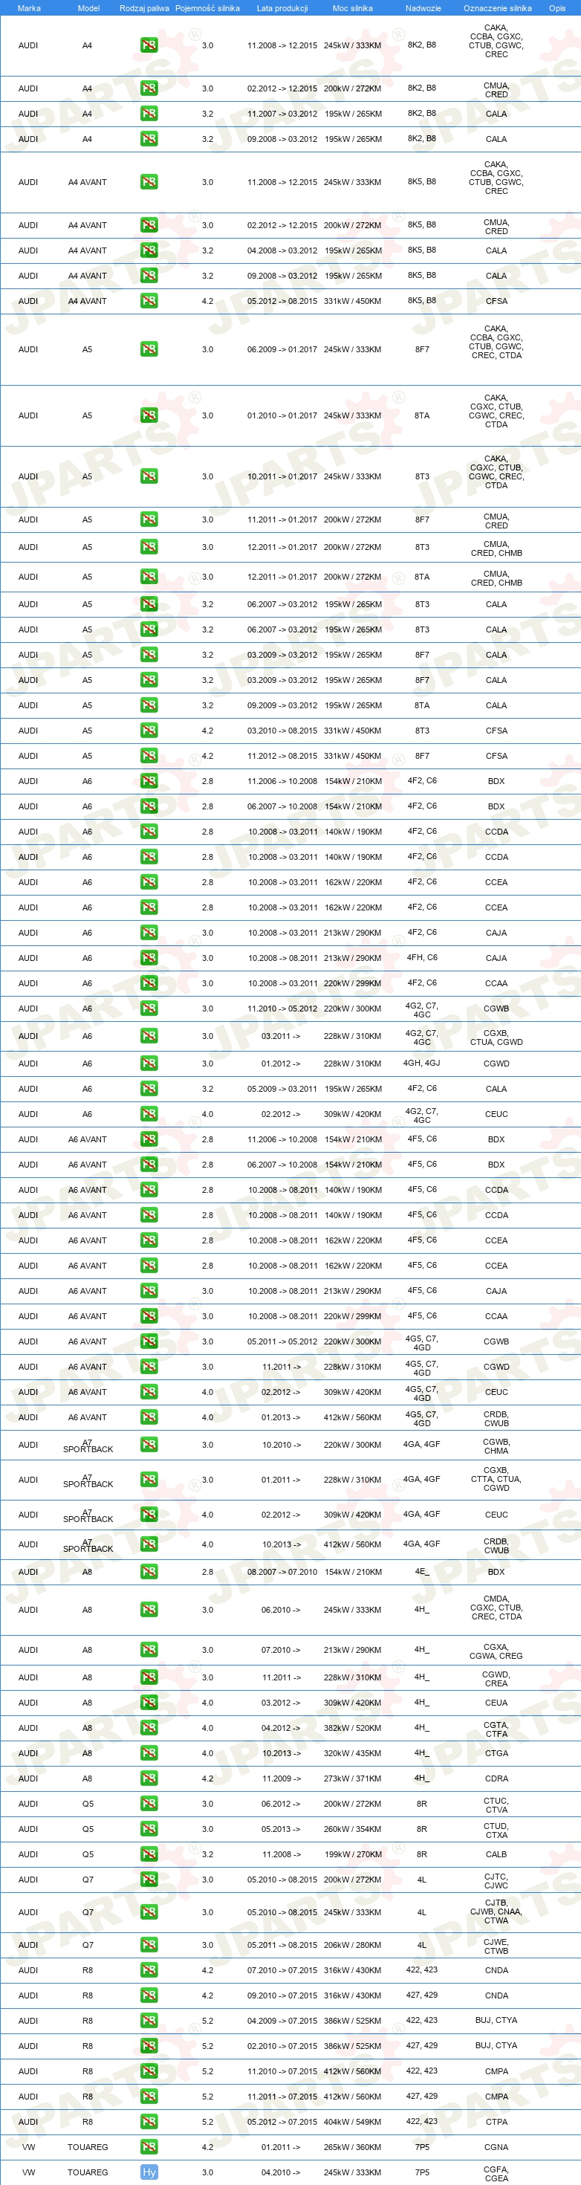Select the 'CGXB, CTUA, CGWD' engine code cell
Viewport: 581px width, 2185px height.
(496, 1037)
